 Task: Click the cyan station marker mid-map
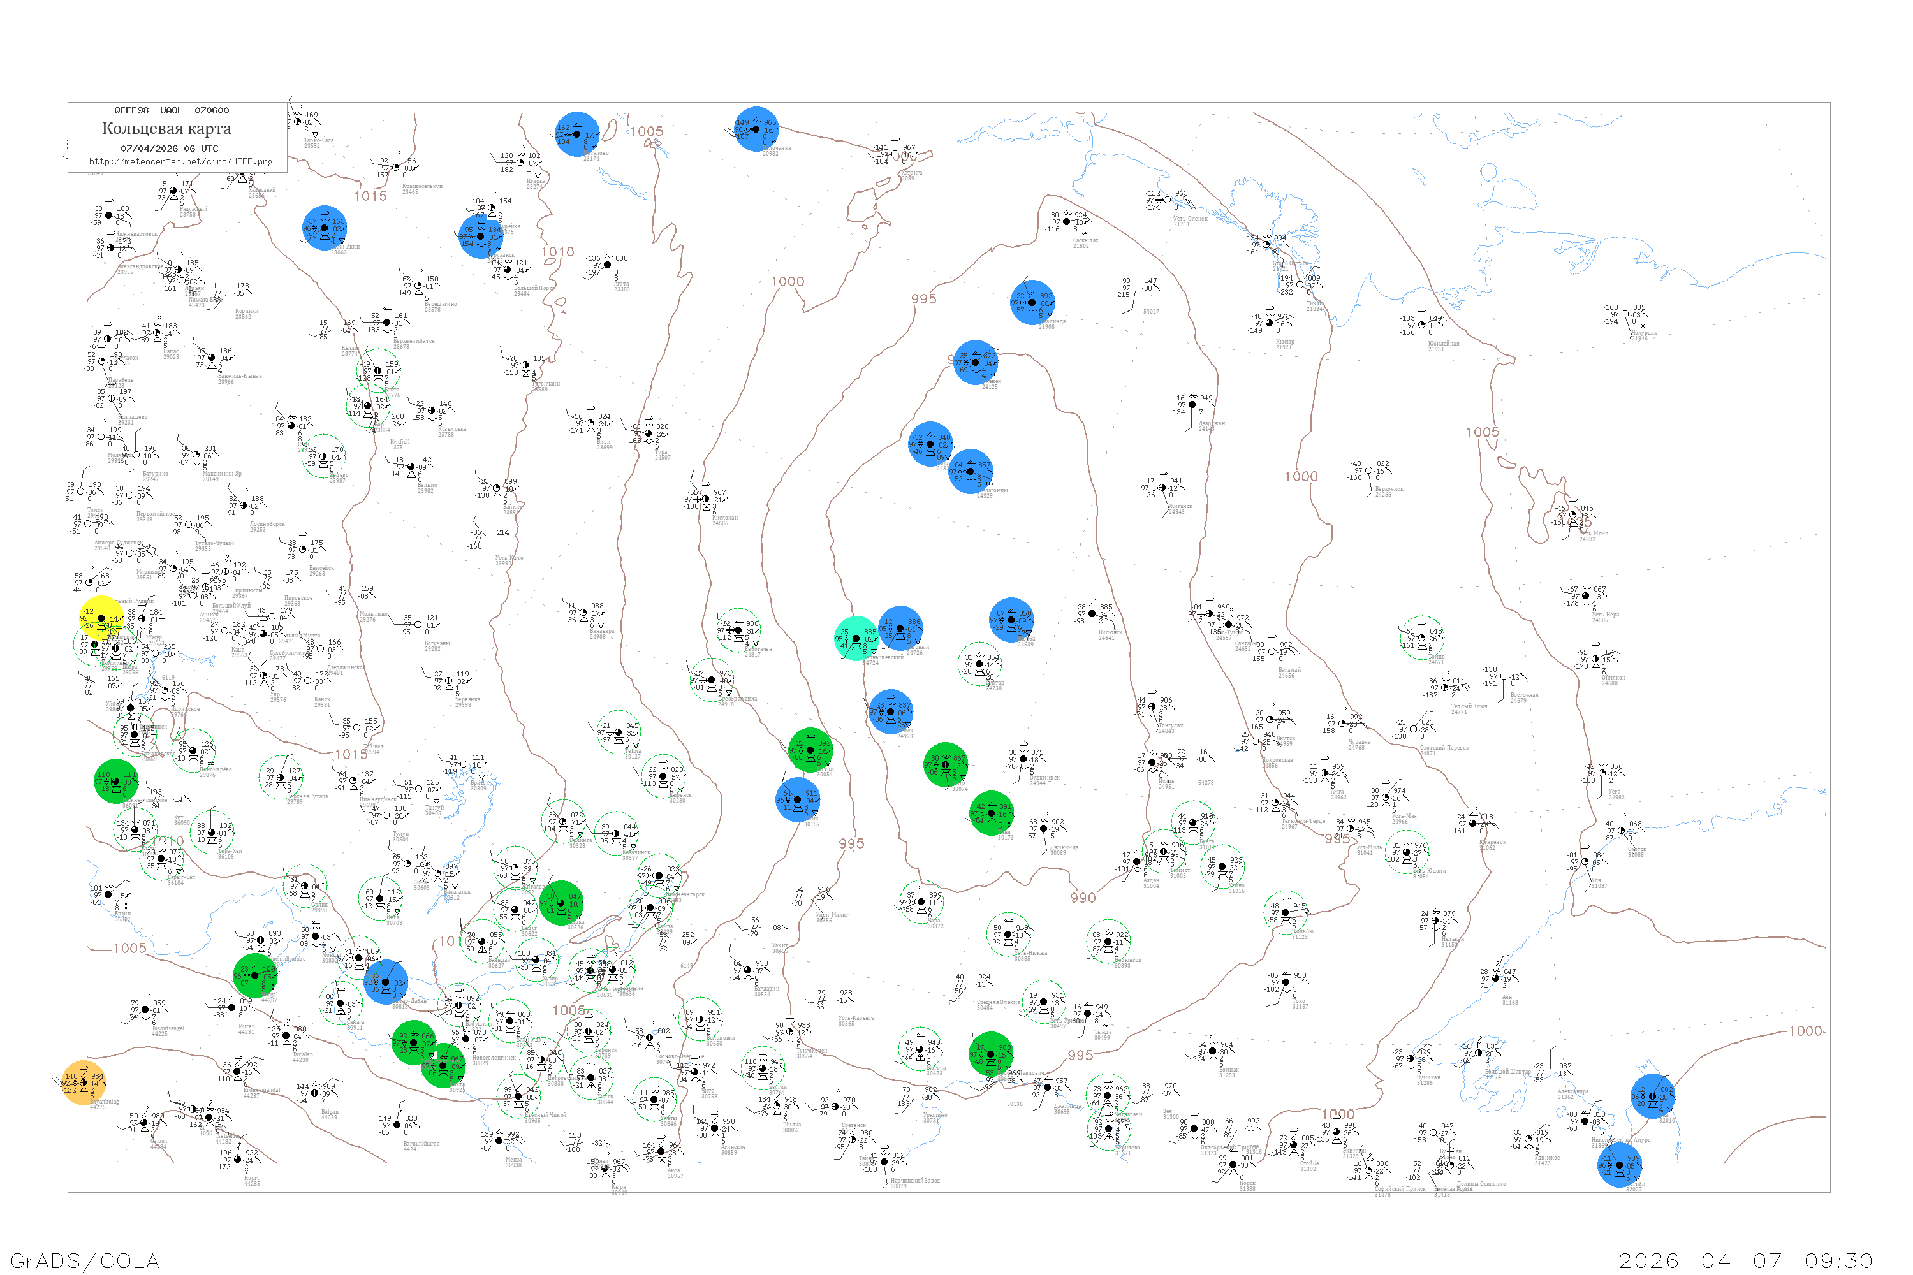tap(856, 638)
